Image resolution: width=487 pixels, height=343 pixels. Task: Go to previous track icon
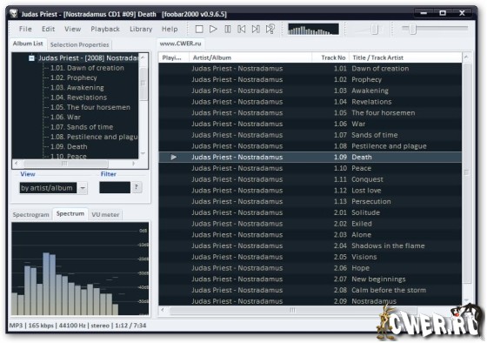tap(242, 30)
